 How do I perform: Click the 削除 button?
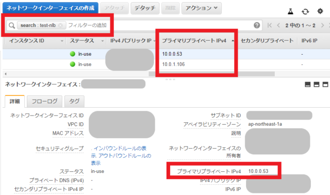[x=170, y=8]
